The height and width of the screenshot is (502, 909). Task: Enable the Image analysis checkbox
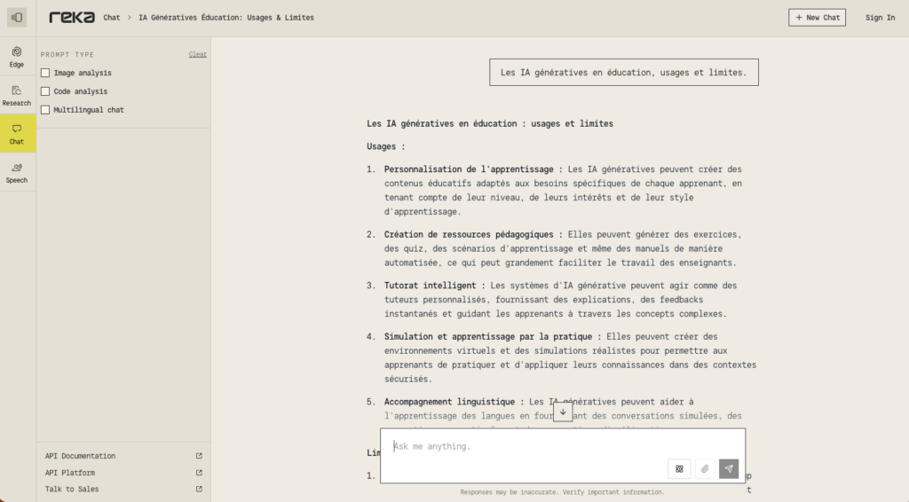45,73
